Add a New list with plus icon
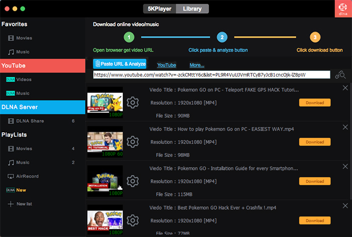 (x=20, y=204)
